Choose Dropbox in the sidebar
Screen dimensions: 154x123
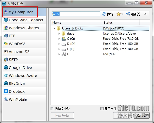point(24,91)
